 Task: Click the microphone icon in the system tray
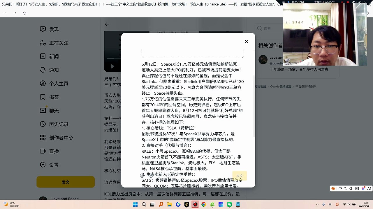point(323,205)
